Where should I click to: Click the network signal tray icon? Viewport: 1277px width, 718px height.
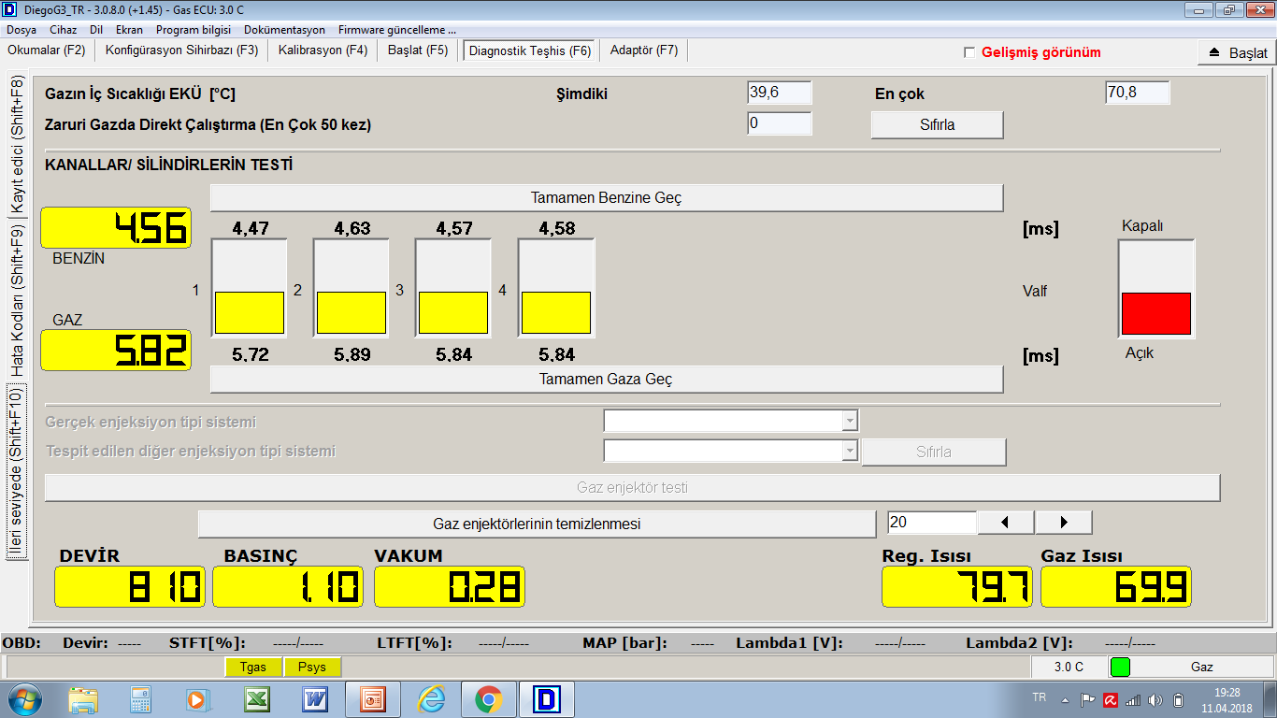1133,699
